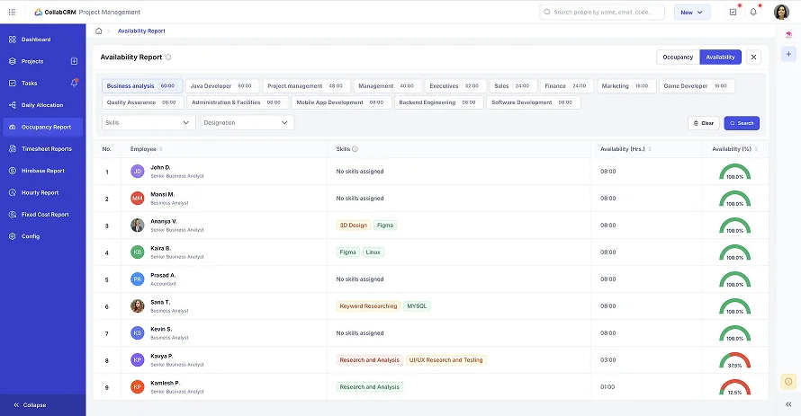Image resolution: width=801 pixels, height=416 pixels.
Task: Open the Skills dropdown
Action: pos(148,123)
